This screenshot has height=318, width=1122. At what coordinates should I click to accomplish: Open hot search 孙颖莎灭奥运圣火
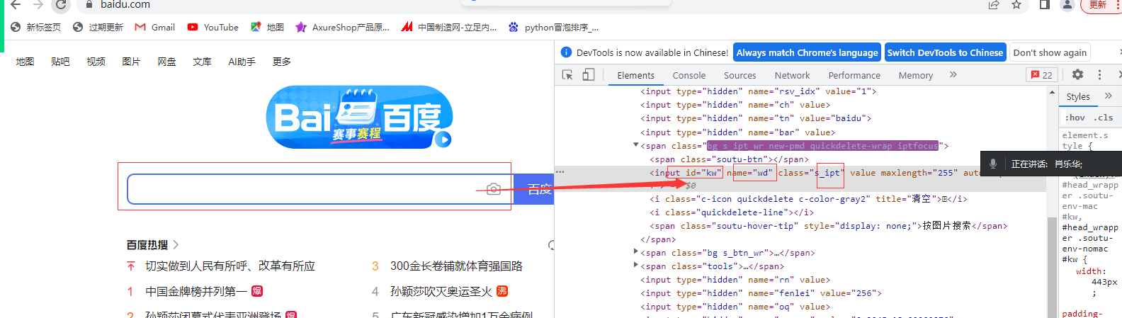(x=441, y=291)
